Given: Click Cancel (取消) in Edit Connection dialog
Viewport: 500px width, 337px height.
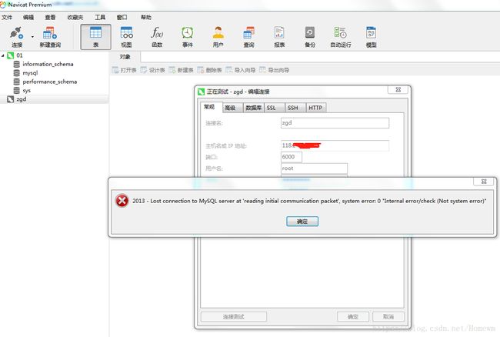Looking at the screenshot, I should [x=388, y=316].
